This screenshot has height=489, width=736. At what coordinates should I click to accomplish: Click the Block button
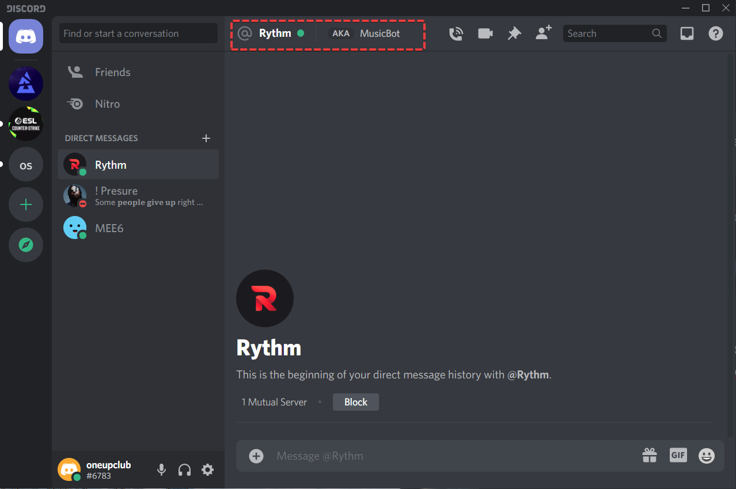tap(356, 402)
